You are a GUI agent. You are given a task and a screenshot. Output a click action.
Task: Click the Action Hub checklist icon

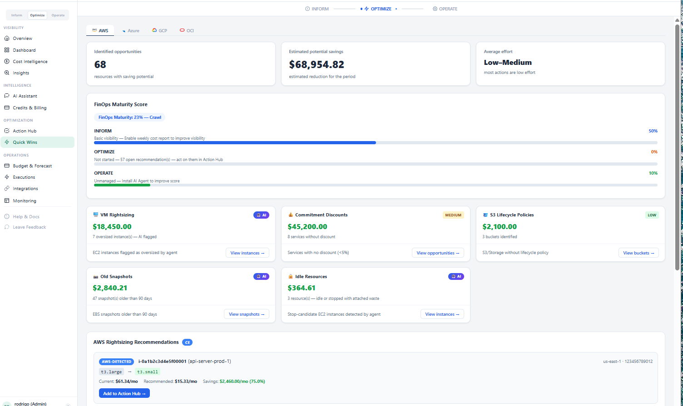(x=7, y=131)
